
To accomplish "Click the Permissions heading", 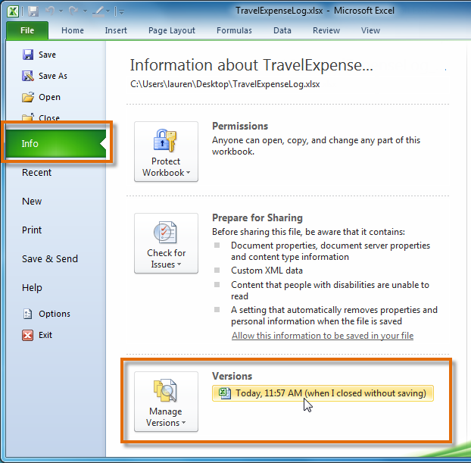I will click(240, 126).
